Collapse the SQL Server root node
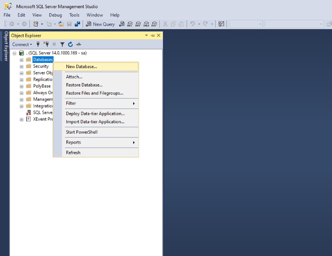 pyautogui.click(x=15, y=53)
